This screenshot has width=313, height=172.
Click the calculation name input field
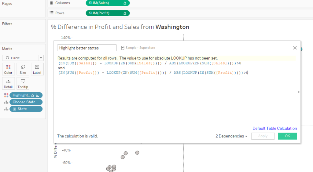pyautogui.click(x=87, y=48)
